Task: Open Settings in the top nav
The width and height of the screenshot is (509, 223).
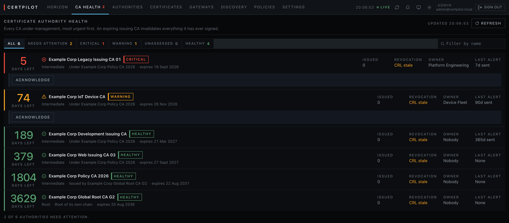Action: (294, 7)
